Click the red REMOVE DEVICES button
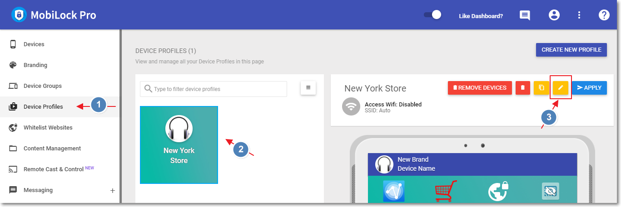Image resolution: width=621 pixels, height=207 pixels. (480, 88)
